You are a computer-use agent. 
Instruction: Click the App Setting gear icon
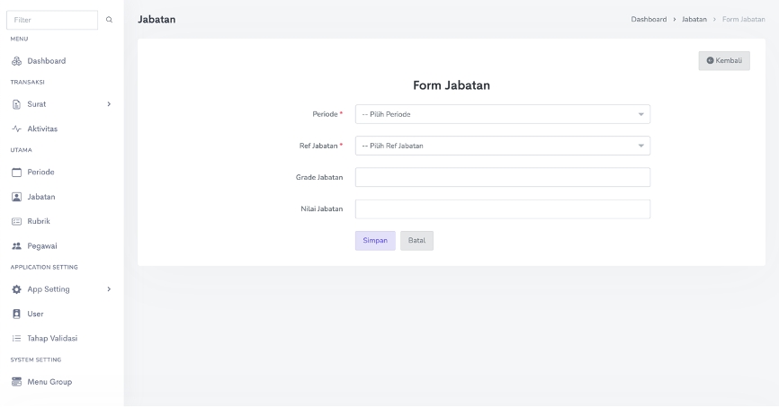point(15,289)
